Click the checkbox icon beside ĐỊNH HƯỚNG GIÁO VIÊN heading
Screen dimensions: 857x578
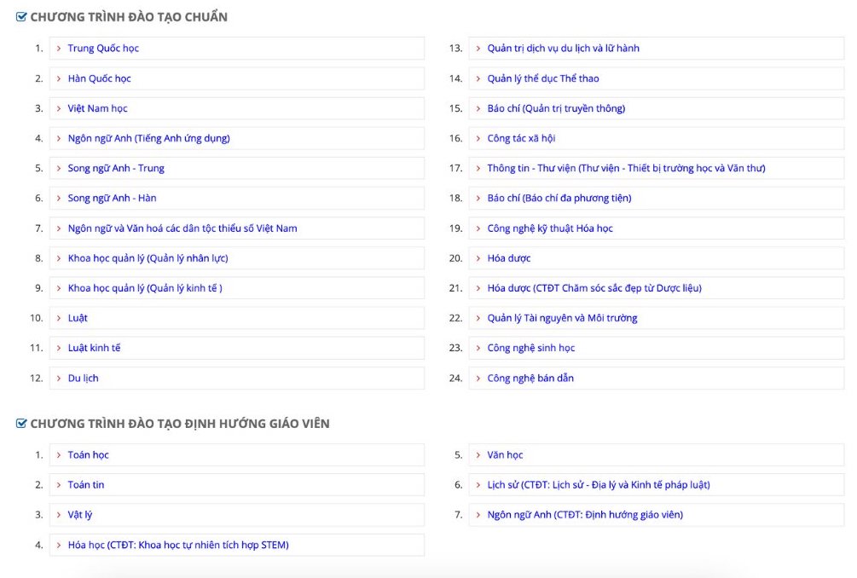tap(21, 424)
